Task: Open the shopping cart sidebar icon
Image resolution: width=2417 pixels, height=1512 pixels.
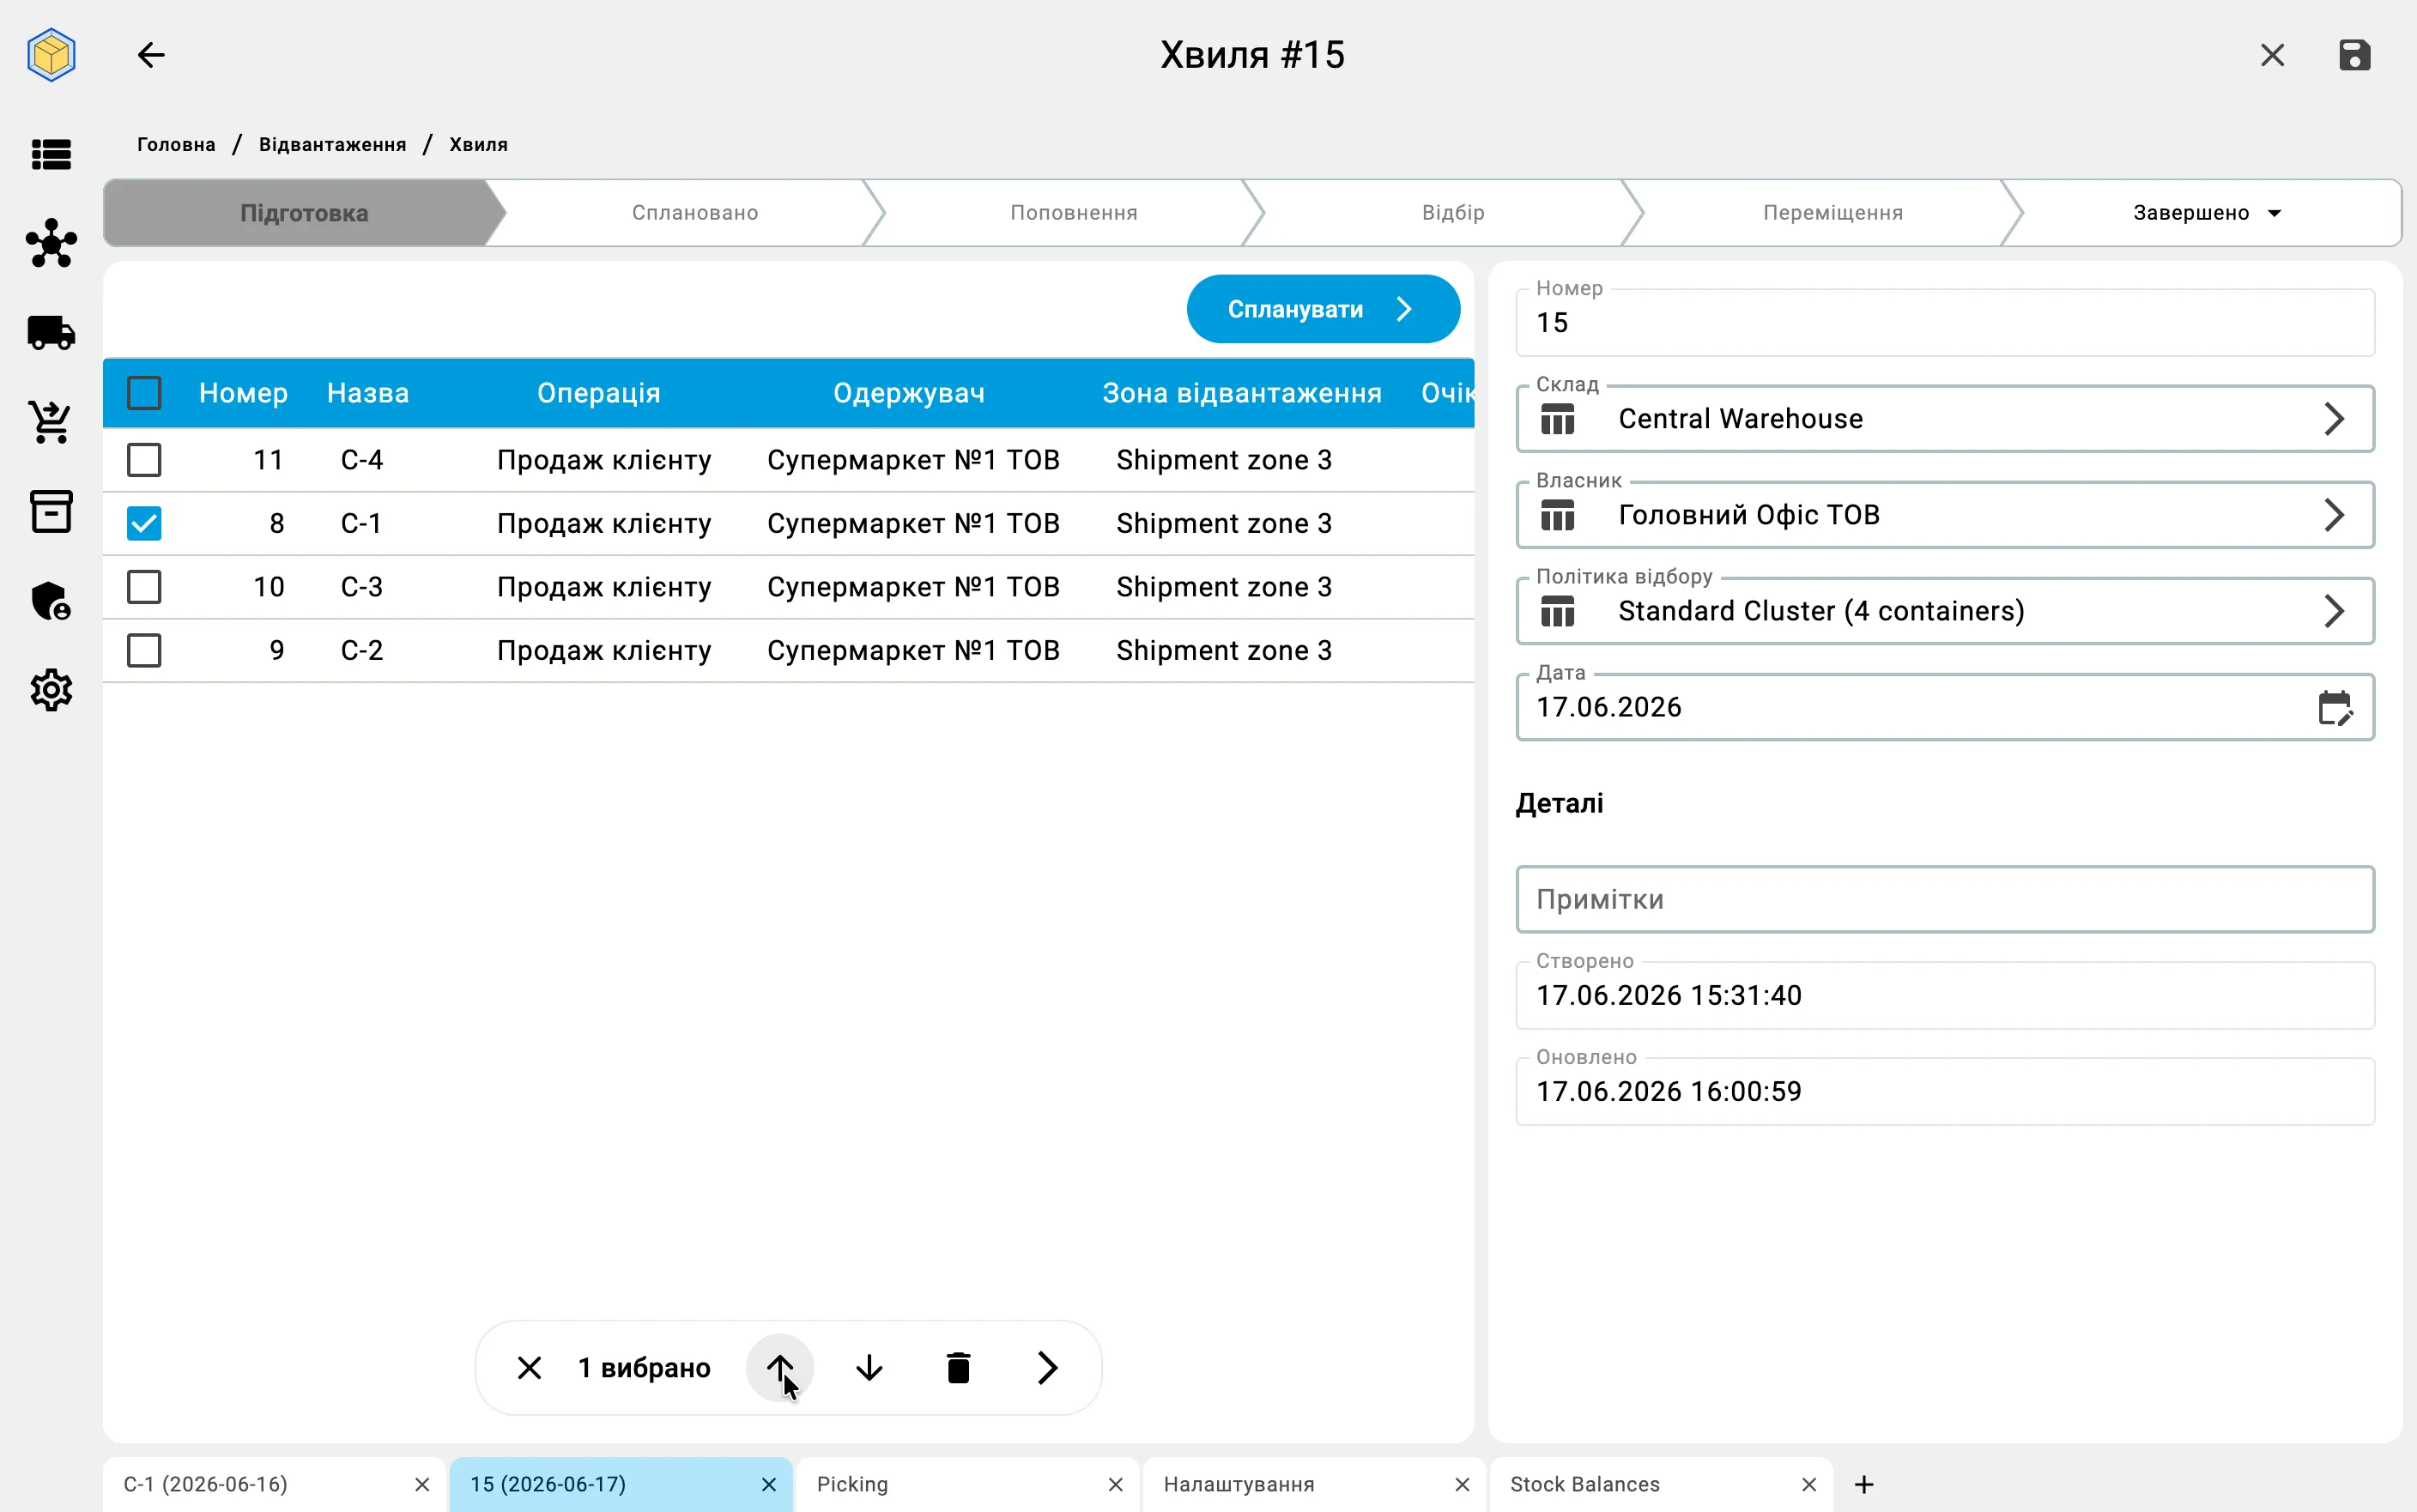Action: (51, 422)
